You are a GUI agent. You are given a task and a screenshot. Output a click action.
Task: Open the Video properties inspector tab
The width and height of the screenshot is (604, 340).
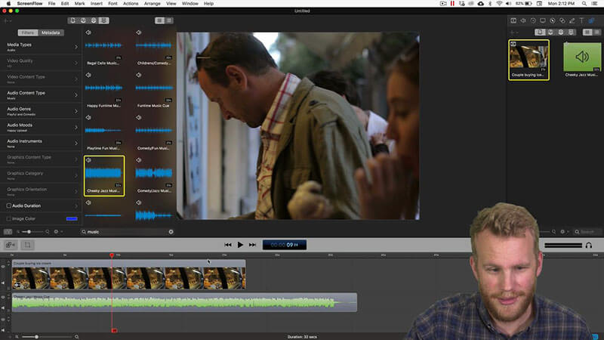click(x=513, y=20)
